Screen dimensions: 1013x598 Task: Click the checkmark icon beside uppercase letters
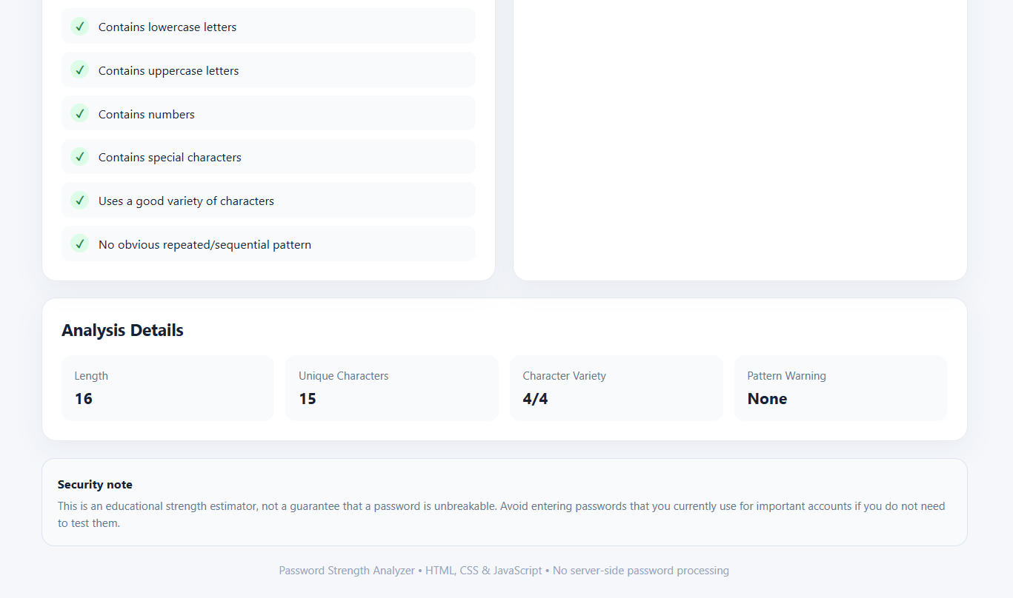click(x=79, y=70)
